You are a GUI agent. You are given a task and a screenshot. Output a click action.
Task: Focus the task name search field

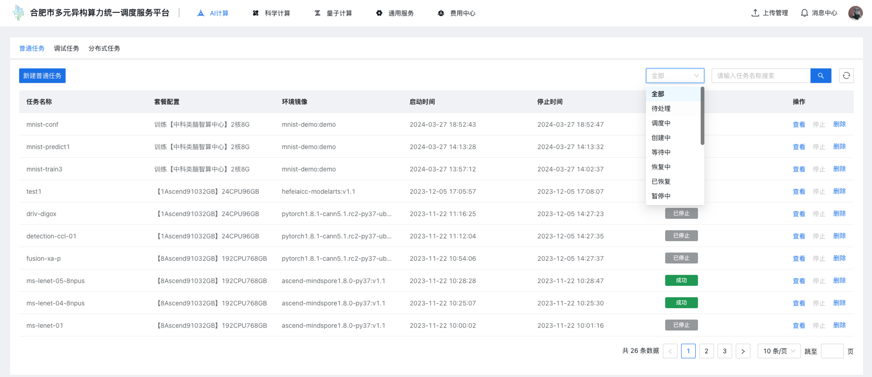coord(761,76)
